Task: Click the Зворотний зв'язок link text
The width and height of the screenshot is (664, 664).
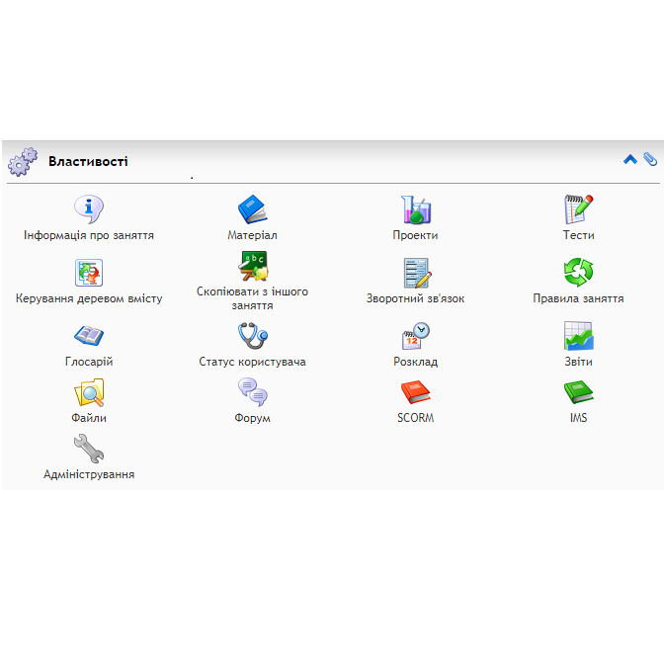Action: click(x=415, y=298)
